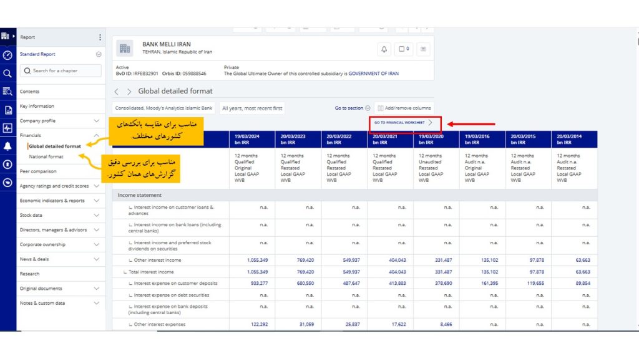This screenshot has width=639, height=359.
Task: Click the 20/03/2022 column header
Action: pyautogui.click(x=344, y=139)
